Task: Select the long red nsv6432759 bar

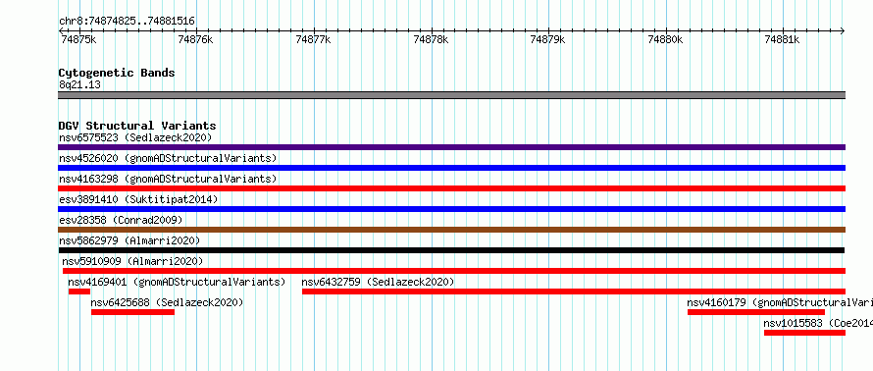Action: click(574, 291)
